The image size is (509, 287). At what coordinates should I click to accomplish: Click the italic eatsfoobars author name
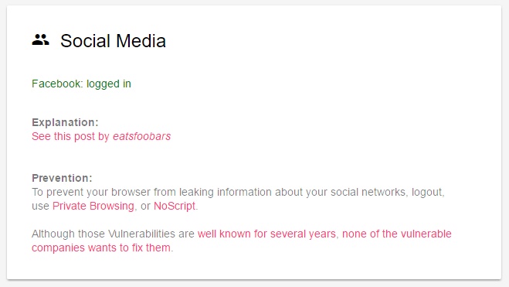click(141, 136)
